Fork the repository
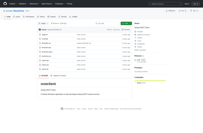This screenshot has width=203, height=133. click(183, 11)
